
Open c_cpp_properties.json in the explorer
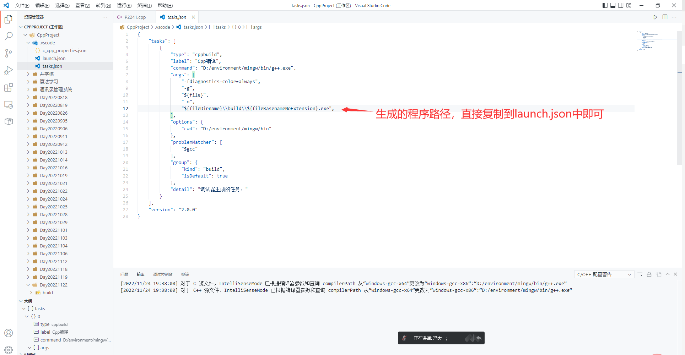pos(65,50)
